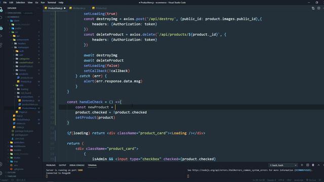Click 'Connected to MongoDB' terminal text
The height and width of the screenshot is (182, 324).
(x=58, y=173)
